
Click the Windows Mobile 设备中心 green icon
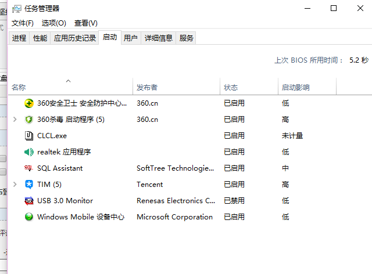[29, 217]
